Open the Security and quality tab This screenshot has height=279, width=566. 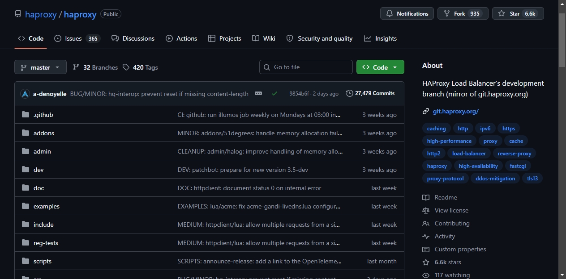(319, 38)
